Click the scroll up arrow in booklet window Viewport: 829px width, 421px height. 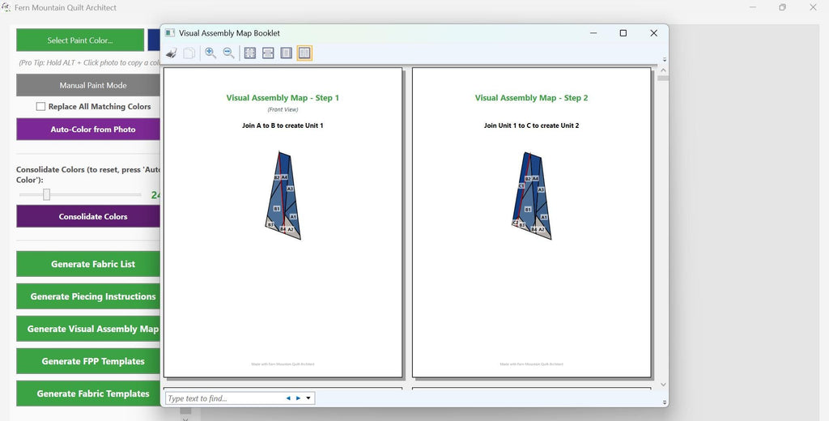point(664,70)
